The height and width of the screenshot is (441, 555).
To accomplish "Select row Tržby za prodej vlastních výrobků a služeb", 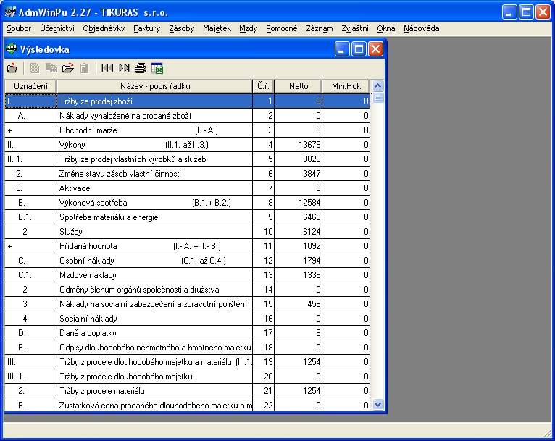I will point(187,159).
